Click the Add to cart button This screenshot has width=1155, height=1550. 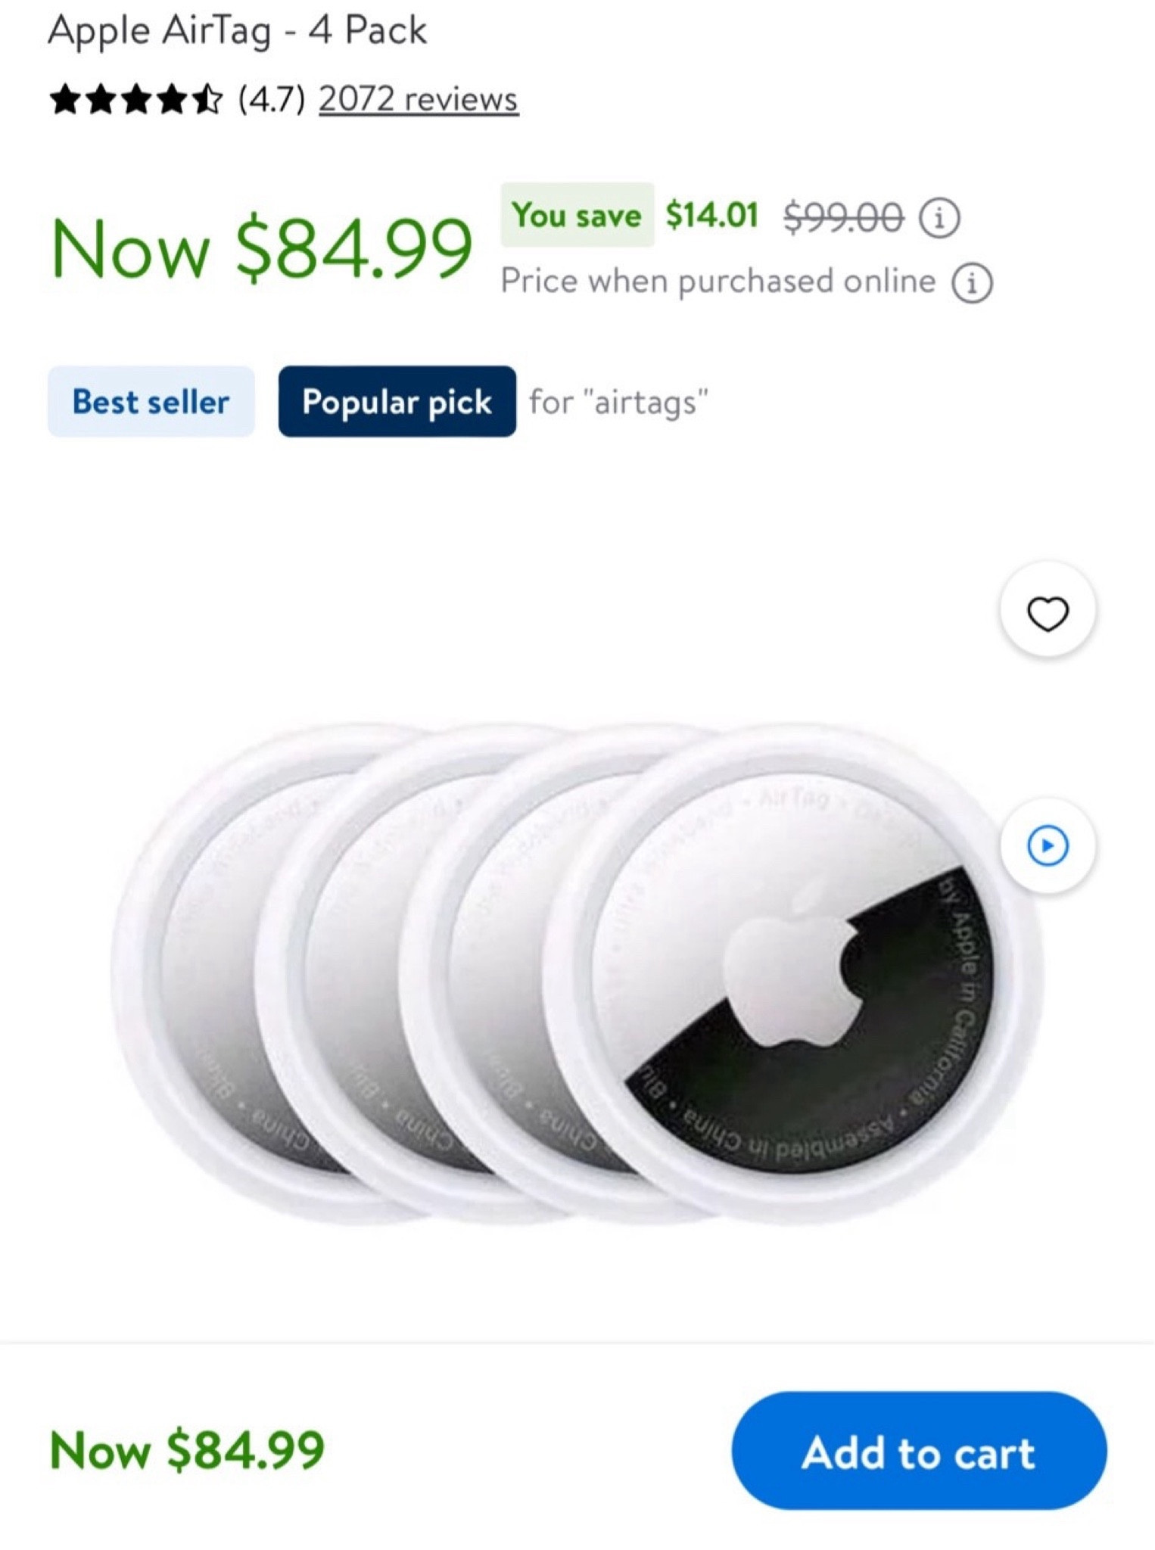(x=919, y=1450)
